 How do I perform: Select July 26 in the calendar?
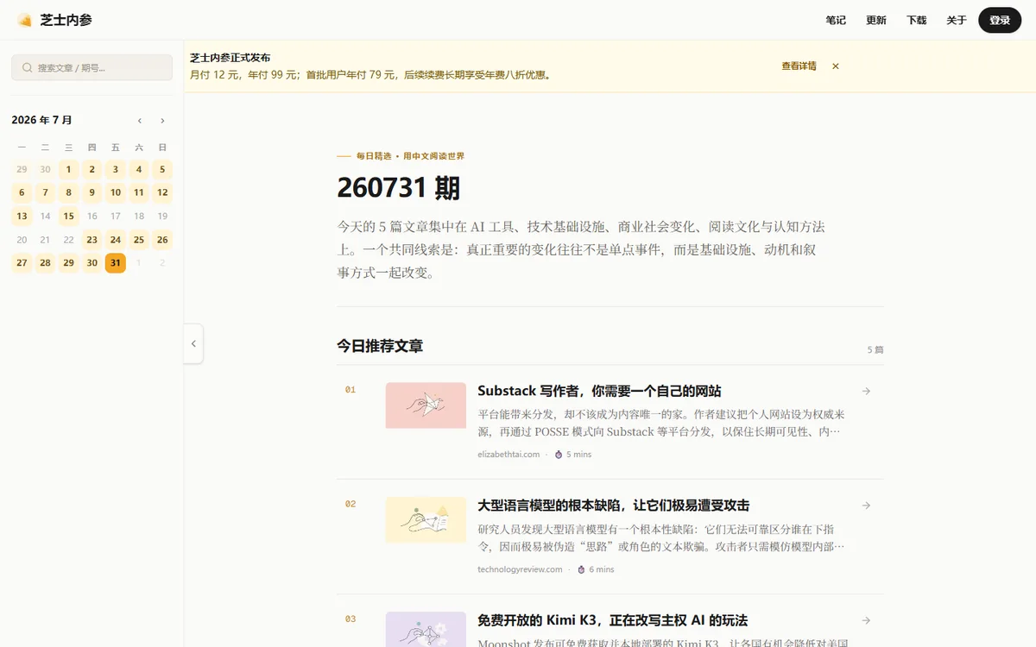click(162, 240)
